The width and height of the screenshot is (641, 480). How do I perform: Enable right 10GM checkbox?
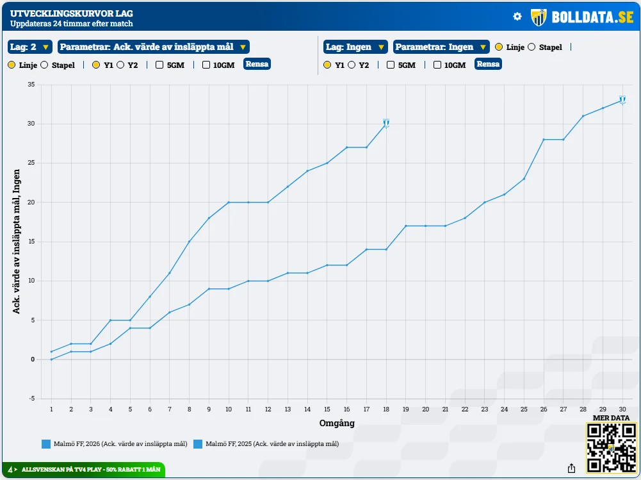tap(437, 65)
